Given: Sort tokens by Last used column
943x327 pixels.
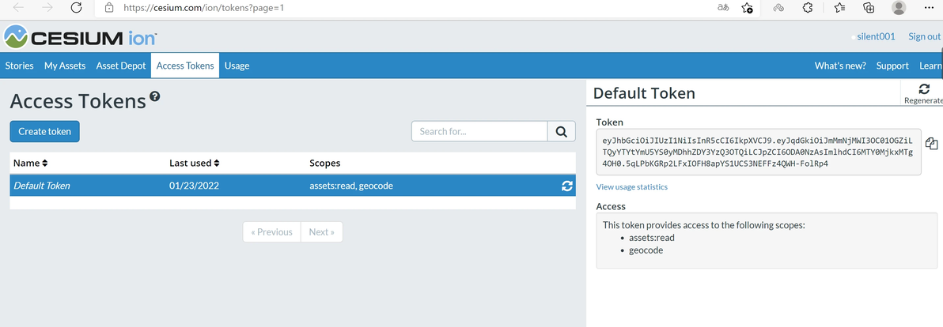Looking at the screenshot, I should [x=195, y=163].
